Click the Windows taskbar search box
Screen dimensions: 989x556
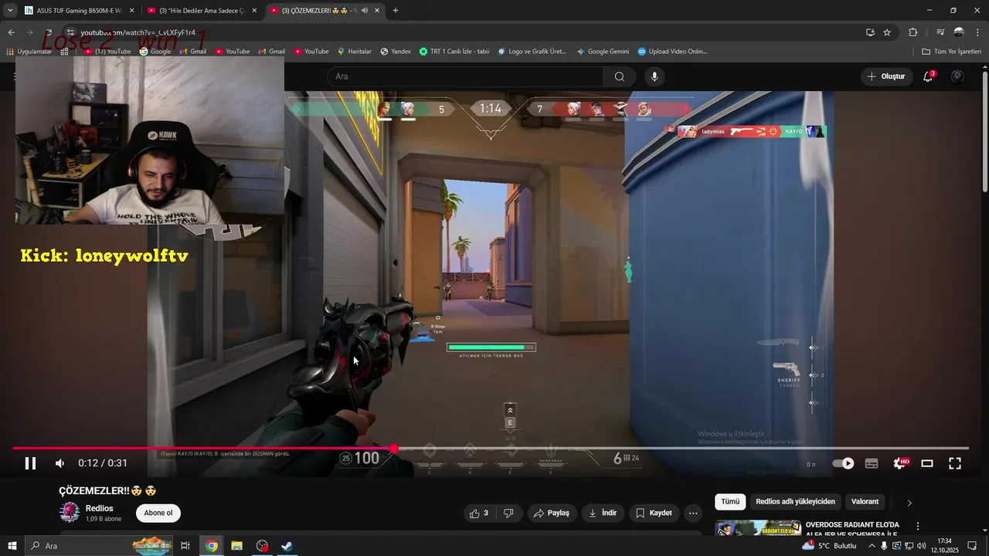pos(99,546)
